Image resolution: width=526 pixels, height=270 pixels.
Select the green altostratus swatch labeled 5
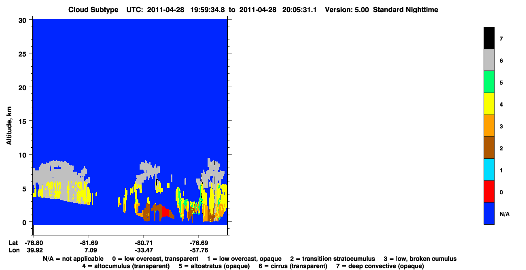tap(489, 82)
